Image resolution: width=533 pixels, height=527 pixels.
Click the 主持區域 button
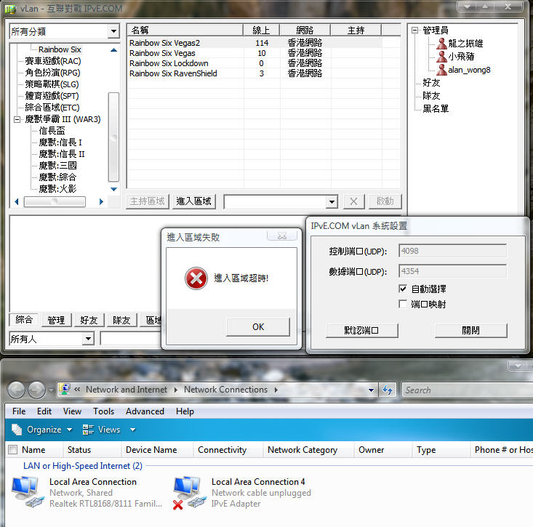tap(147, 201)
